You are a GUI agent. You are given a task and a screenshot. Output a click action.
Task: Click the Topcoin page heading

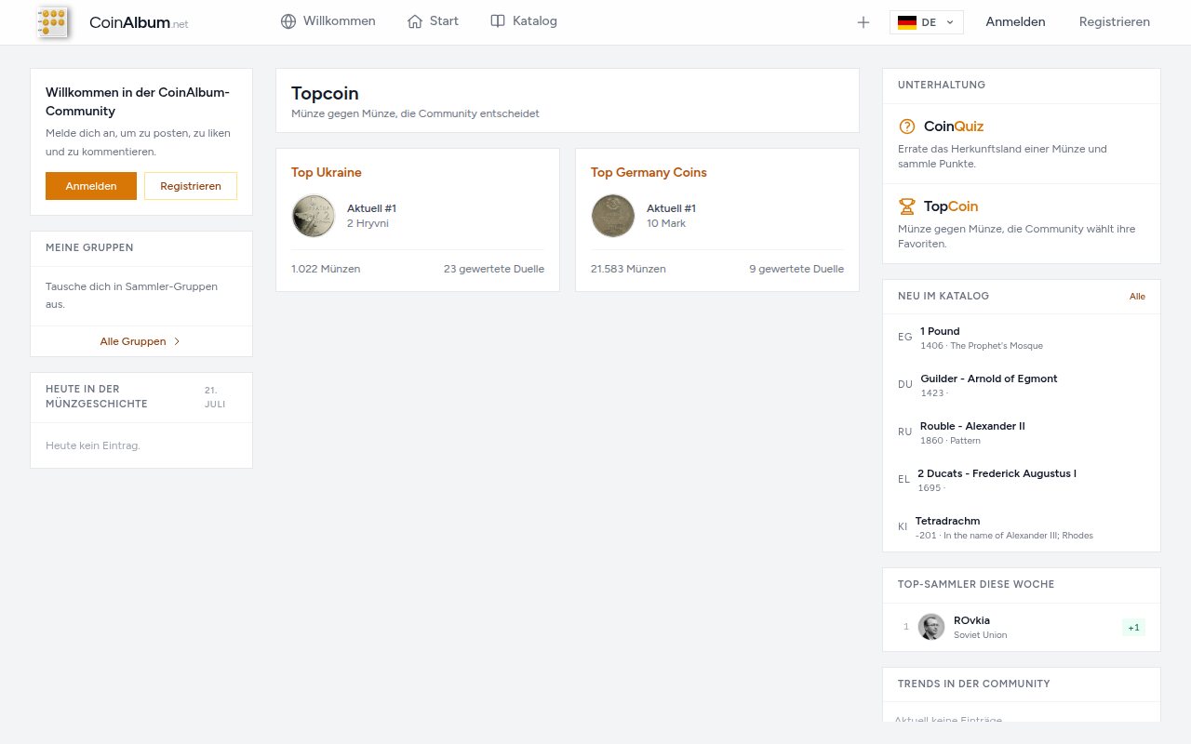click(325, 93)
